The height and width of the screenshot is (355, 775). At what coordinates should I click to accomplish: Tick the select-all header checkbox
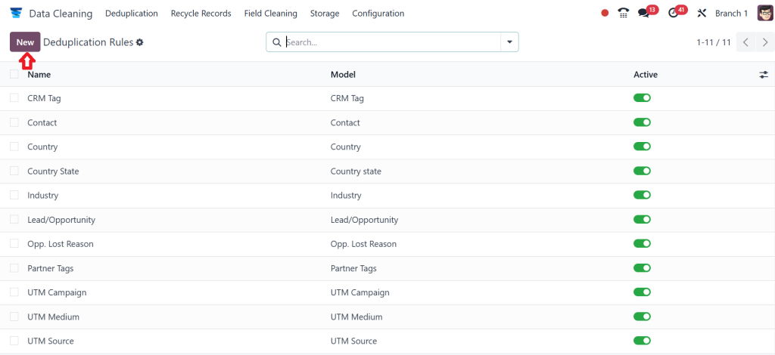coord(14,75)
